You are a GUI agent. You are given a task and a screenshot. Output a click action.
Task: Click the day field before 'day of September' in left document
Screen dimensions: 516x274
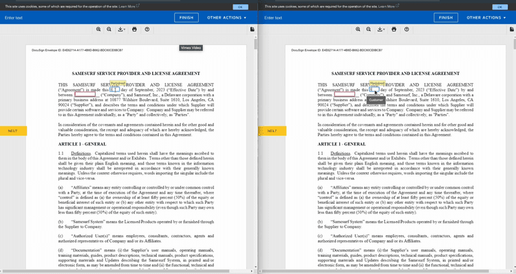(x=114, y=89)
